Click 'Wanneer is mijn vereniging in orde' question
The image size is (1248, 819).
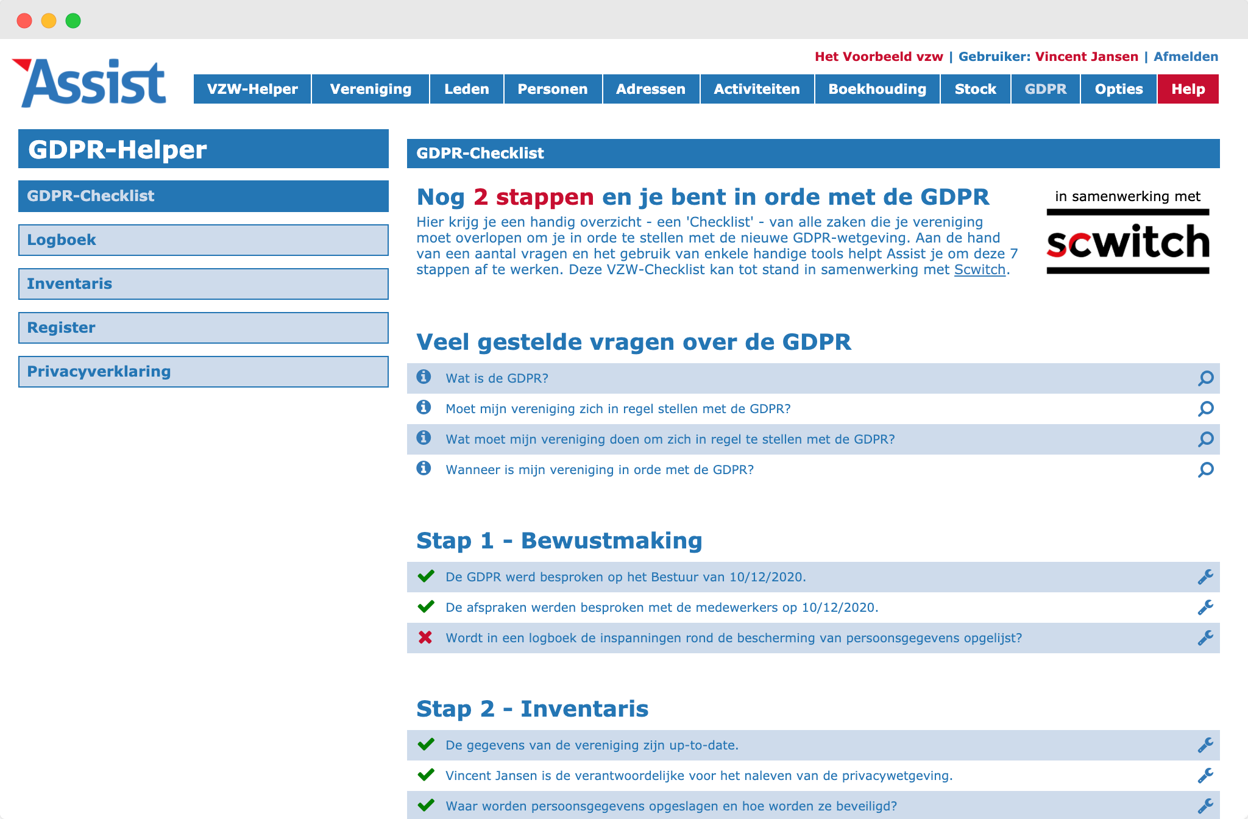600,470
